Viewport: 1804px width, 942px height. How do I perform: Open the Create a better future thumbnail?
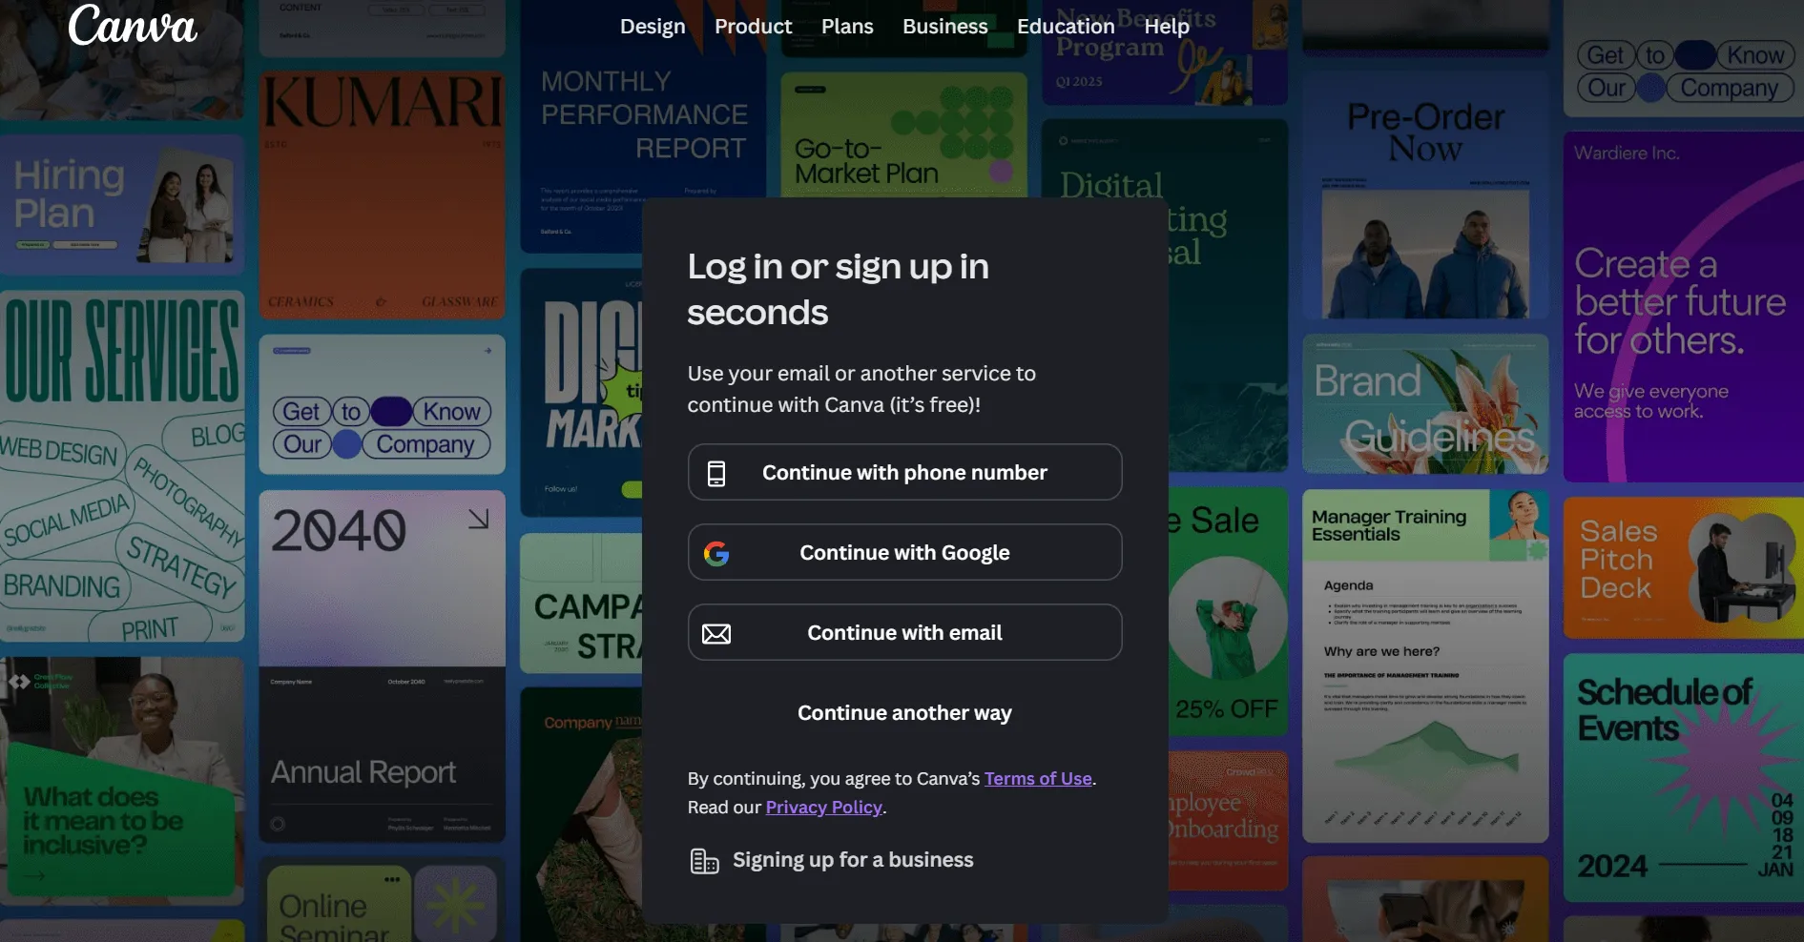pos(1684,307)
